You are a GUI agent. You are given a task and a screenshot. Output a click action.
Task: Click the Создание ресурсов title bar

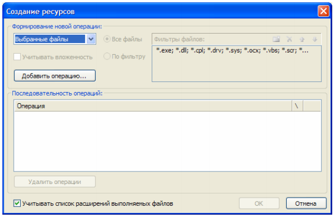(x=160, y=11)
